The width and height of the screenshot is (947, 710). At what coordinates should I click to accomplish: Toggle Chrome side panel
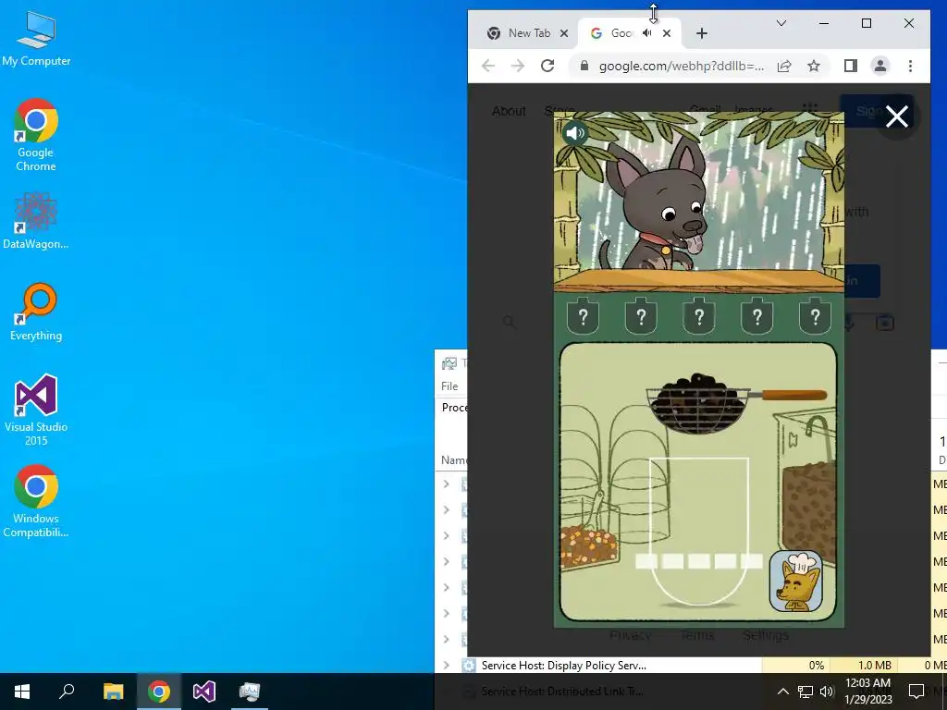tap(851, 66)
